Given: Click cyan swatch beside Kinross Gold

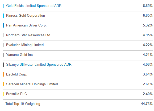Looking at the screenshot, I should pyautogui.click(x=3, y=16).
